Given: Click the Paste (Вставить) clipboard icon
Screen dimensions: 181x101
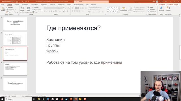Looking at the screenshot, I should click(3, 8).
